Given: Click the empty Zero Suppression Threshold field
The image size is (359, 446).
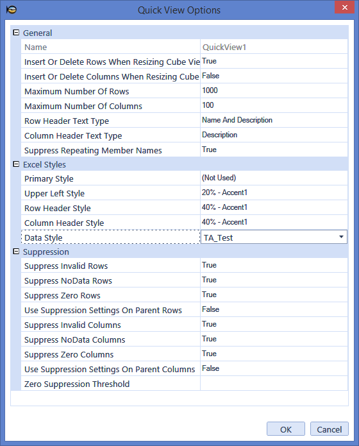Looking at the screenshot, I should click(274, 383).
